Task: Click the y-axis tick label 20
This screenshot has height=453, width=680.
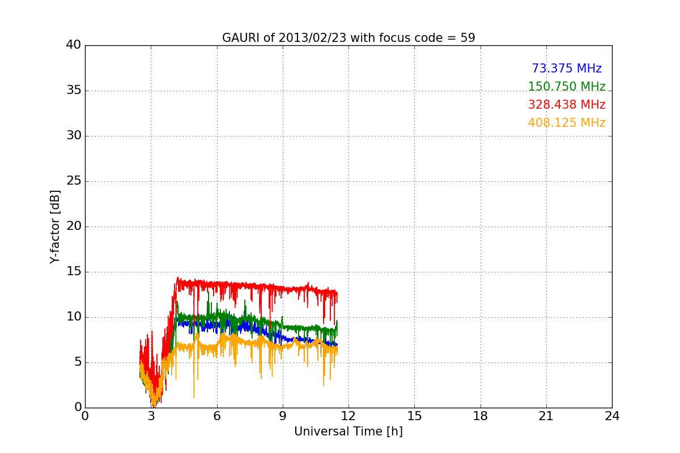Action: point(74,226)
